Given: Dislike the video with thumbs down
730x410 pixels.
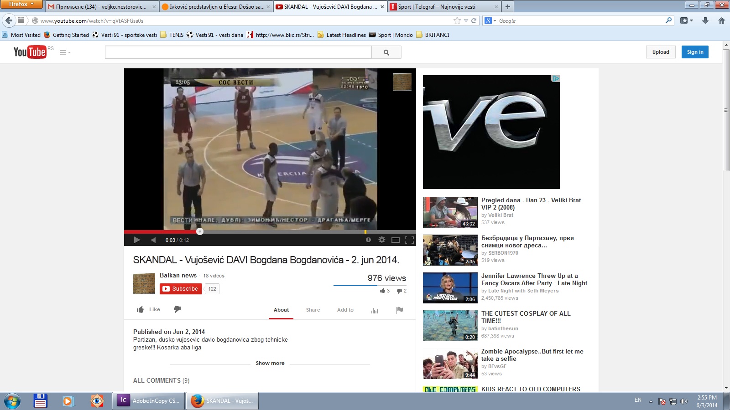Looking at the screenshot, I should point(177,309).
